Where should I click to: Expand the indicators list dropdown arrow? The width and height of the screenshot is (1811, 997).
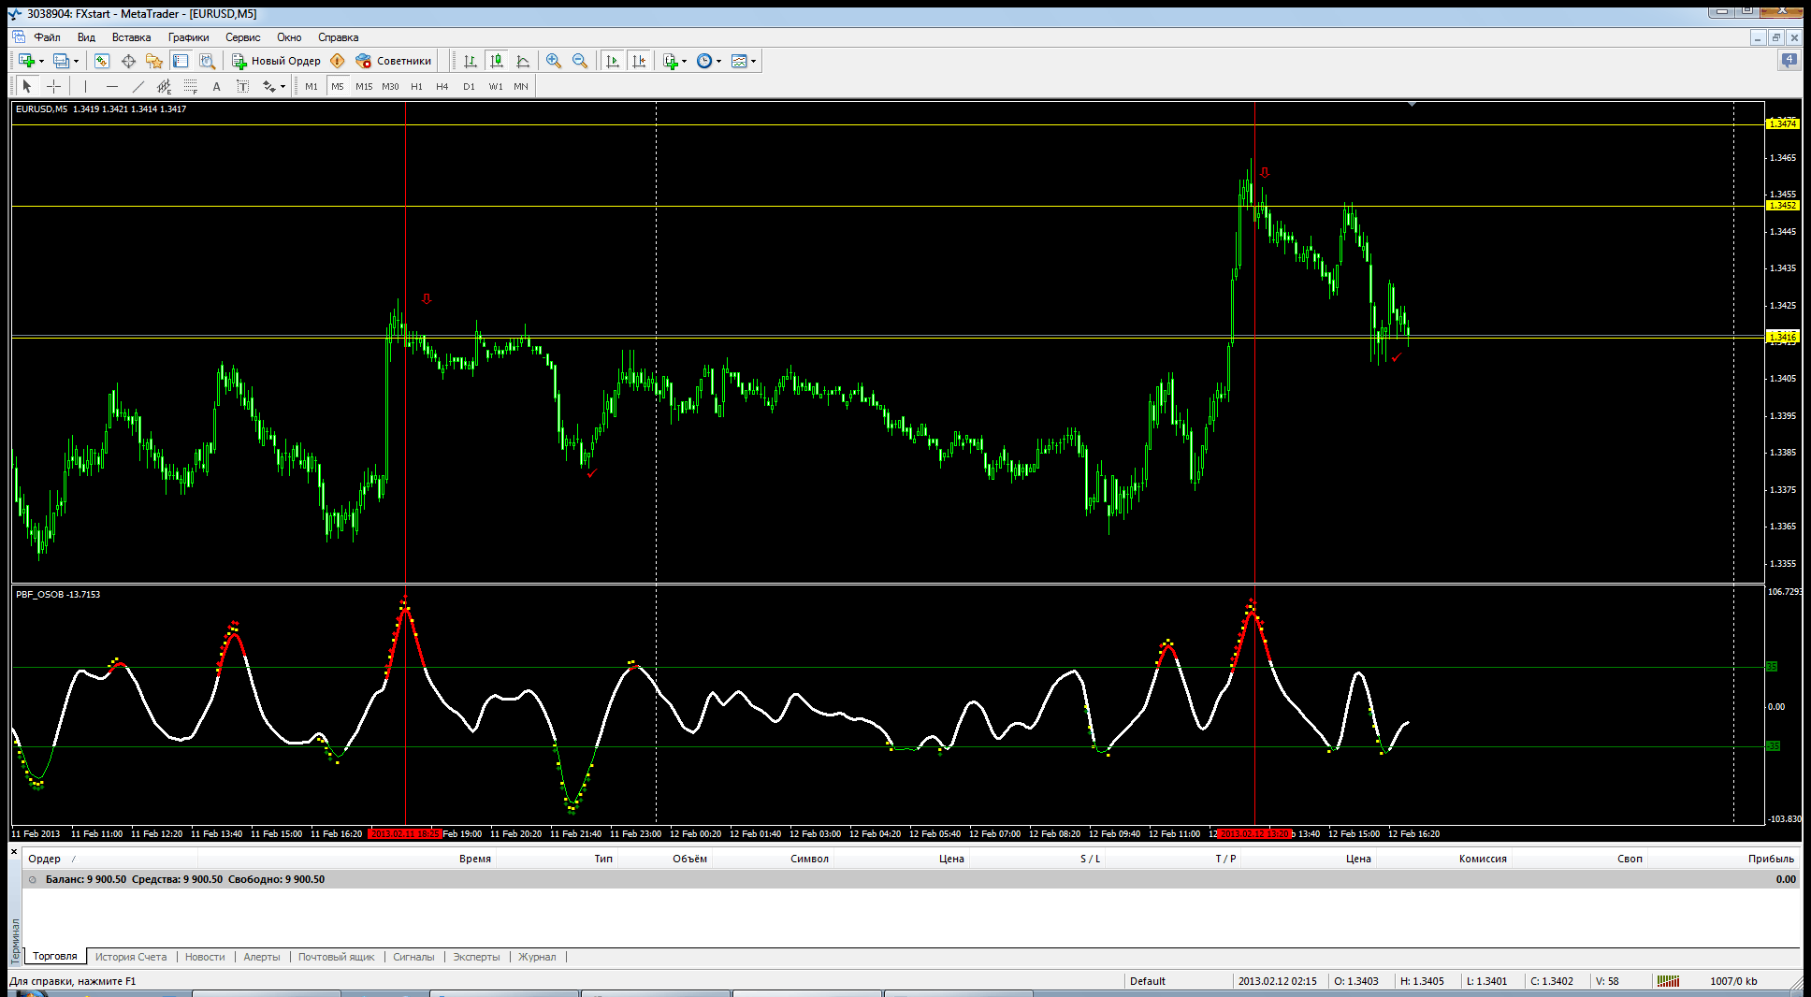(x=685, y=62)
